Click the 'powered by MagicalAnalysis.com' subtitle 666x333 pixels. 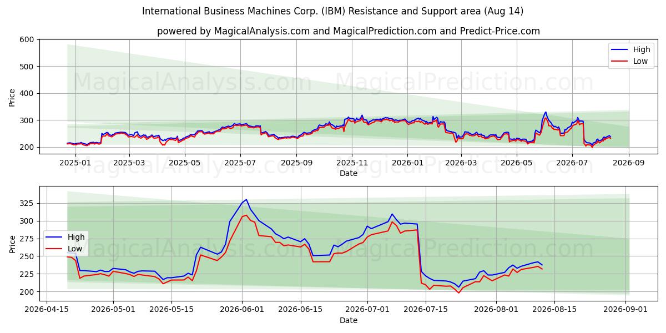click(348, 31)
